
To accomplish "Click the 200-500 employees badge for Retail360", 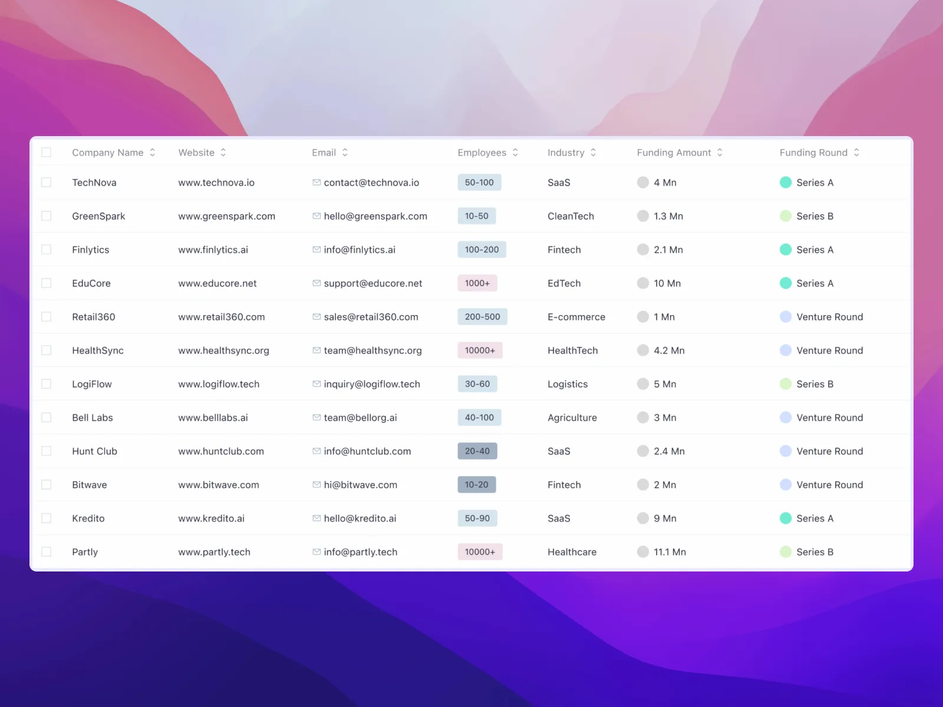I will pos(482,317).
